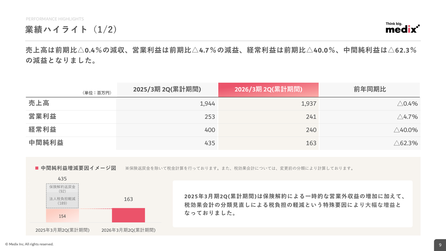446x251 pixels.
Task: Click the 売上高 row label
Action: point(39,103)
